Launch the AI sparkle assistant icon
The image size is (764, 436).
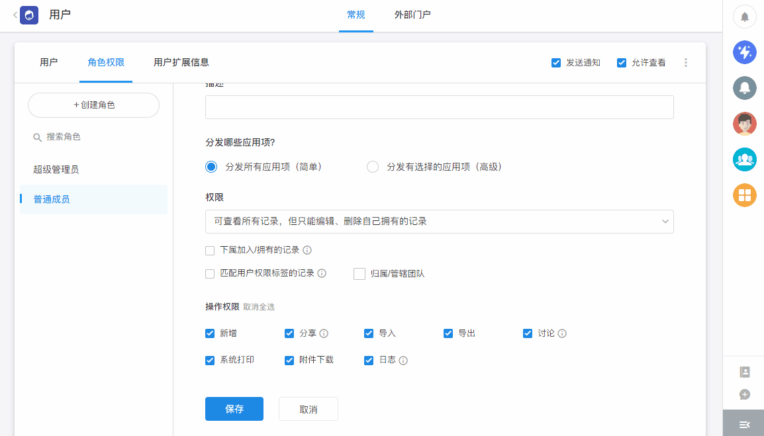pos(744,52)
